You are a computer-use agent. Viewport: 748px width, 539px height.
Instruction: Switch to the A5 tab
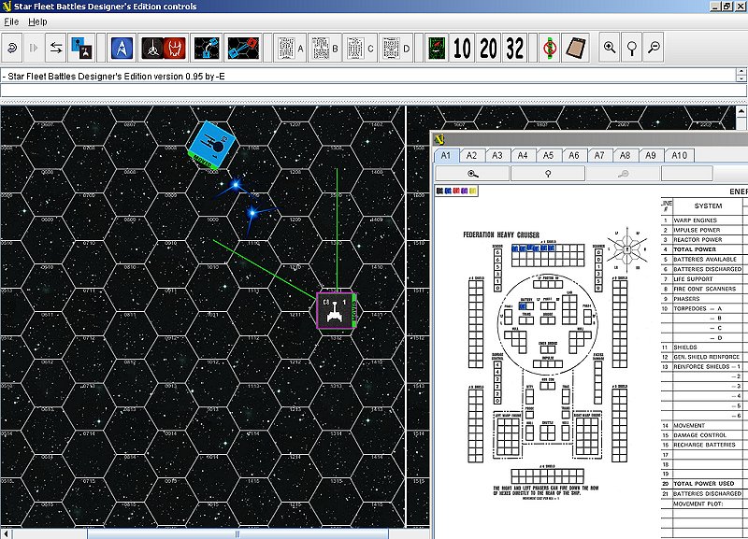[548, 155]
